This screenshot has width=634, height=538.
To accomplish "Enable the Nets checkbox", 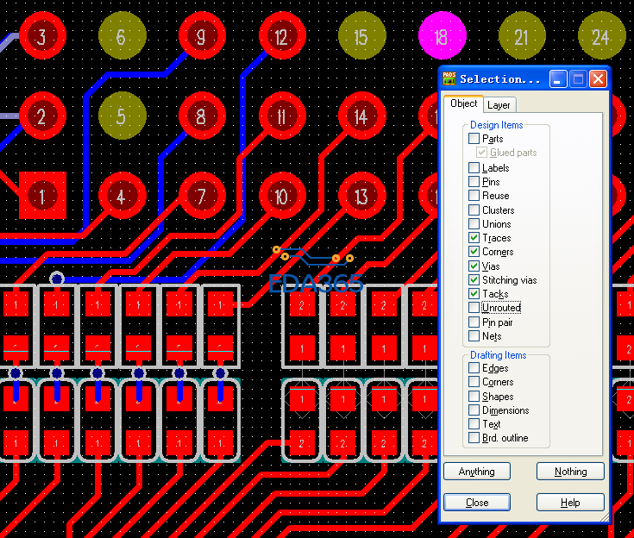I will pos(474,336).
